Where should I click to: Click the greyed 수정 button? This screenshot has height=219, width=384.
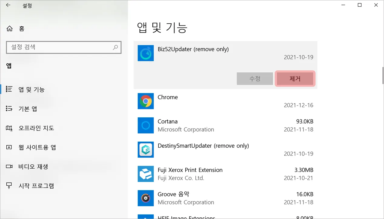tap(255, 79)
